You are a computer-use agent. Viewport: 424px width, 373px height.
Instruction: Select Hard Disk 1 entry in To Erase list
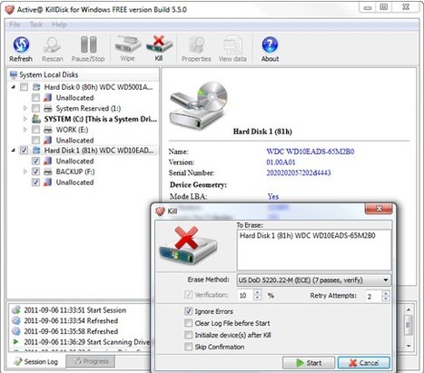[x=308, y=235]
